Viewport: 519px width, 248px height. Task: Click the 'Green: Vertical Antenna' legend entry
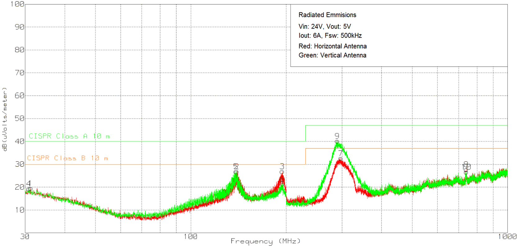(x=332, y=55)
